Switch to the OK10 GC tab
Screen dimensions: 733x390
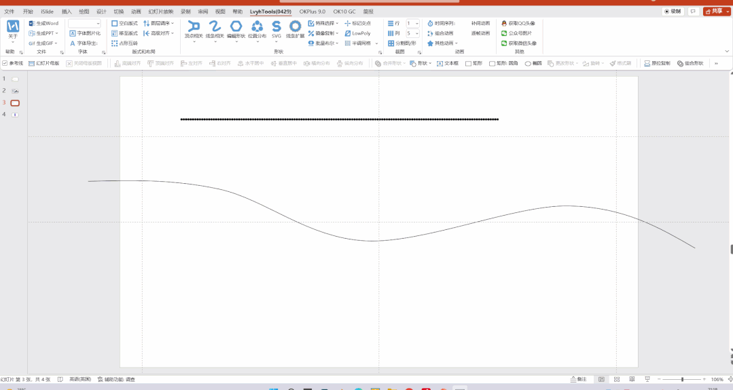tap(344, 12)
